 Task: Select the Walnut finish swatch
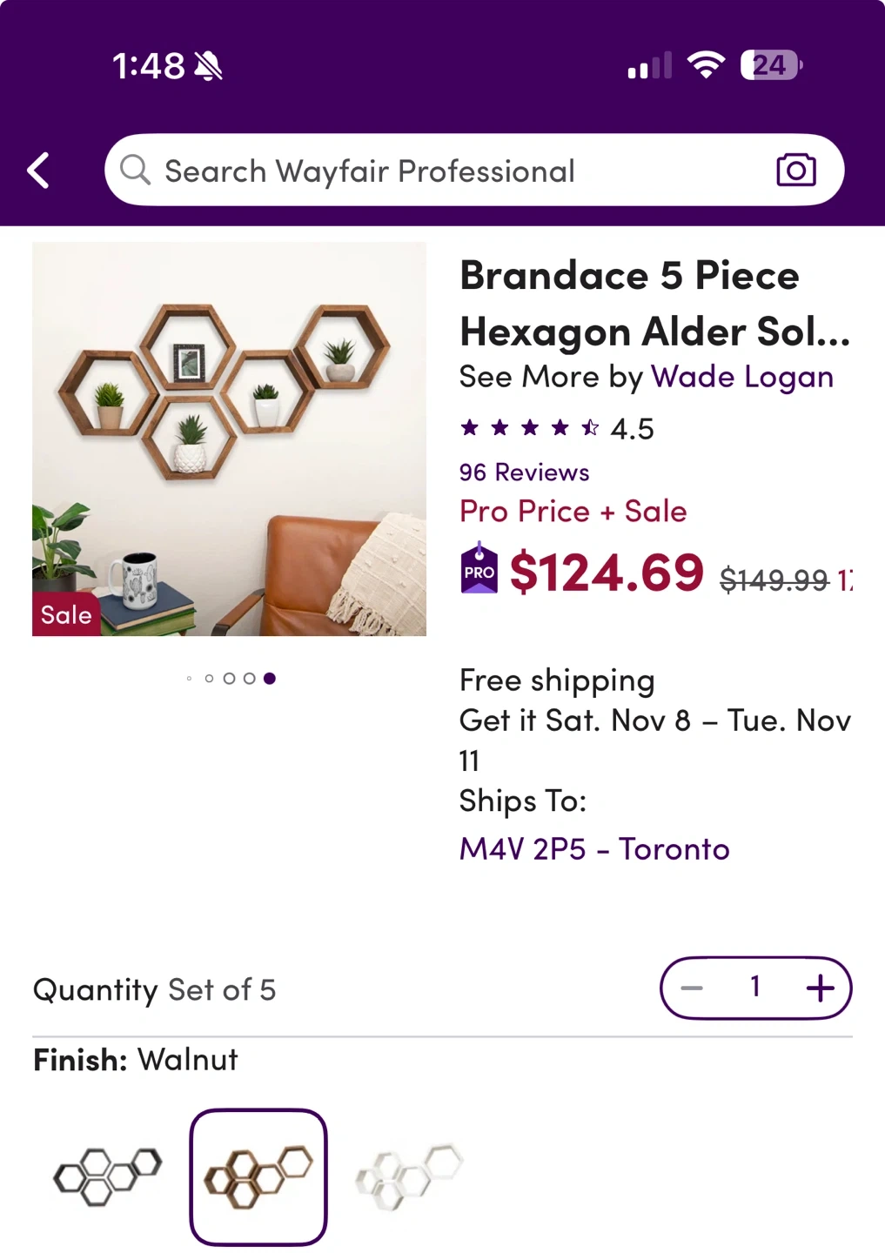click(258, 1176)
